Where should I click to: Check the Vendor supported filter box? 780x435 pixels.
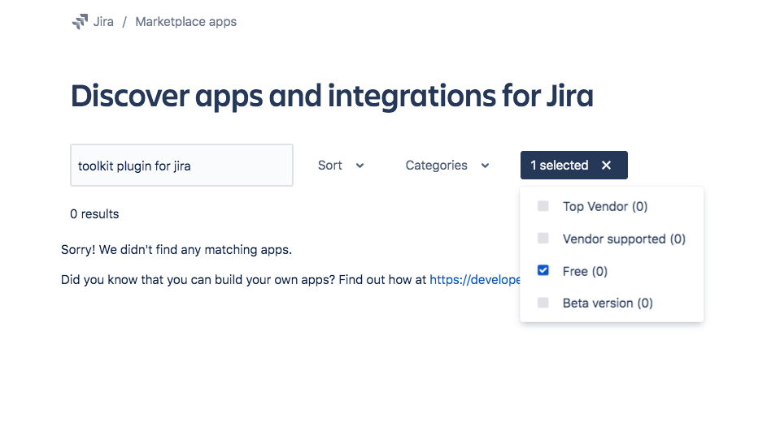point(543,239)
